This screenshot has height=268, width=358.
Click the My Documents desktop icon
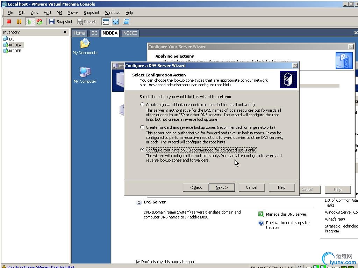[x=85, y=46]
